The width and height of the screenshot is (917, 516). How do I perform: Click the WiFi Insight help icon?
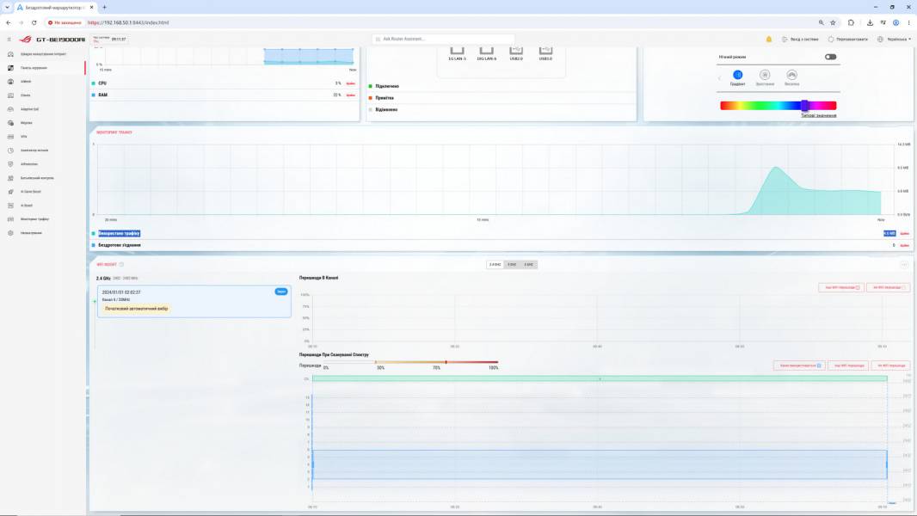click(x=121, y=265)
